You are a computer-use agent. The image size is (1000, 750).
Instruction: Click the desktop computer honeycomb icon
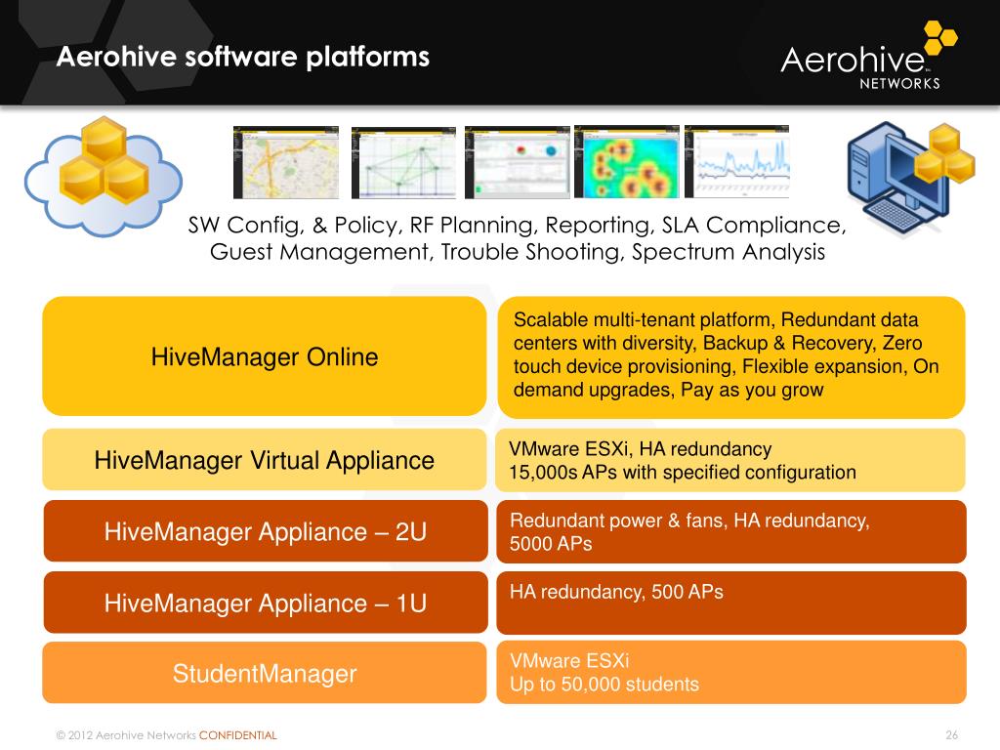pyautogui.click(x=910, y=179)
